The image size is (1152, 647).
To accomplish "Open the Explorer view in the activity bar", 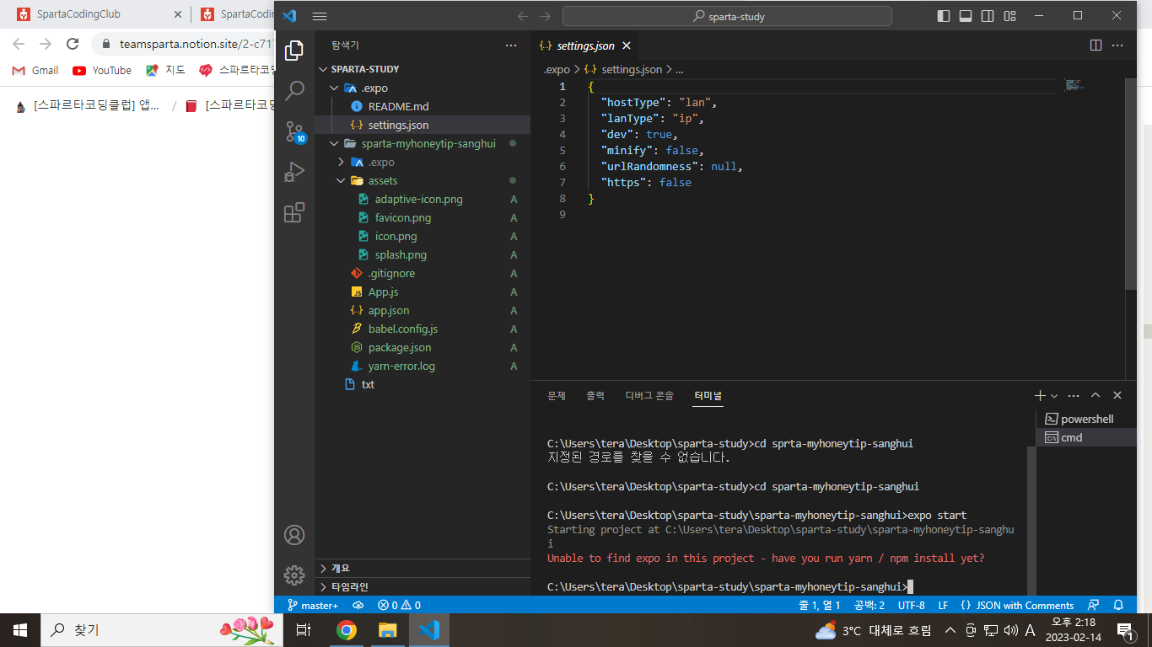I will [294, 51].
